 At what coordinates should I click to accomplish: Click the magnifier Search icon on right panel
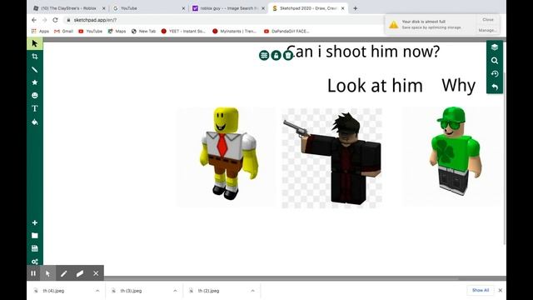(495, 61)
